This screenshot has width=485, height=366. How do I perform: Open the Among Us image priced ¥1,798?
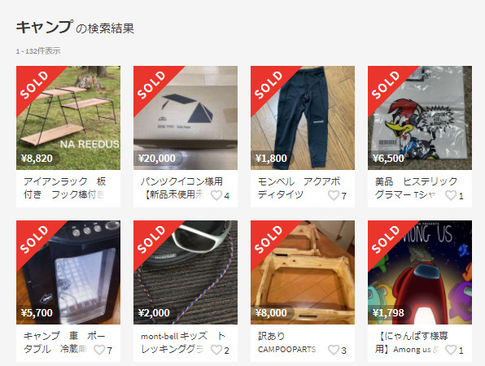[x=420, y=272]
